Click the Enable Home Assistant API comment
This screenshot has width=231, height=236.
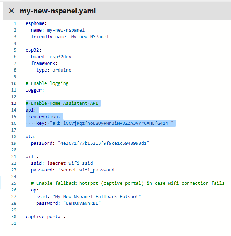tap(63, 103)
